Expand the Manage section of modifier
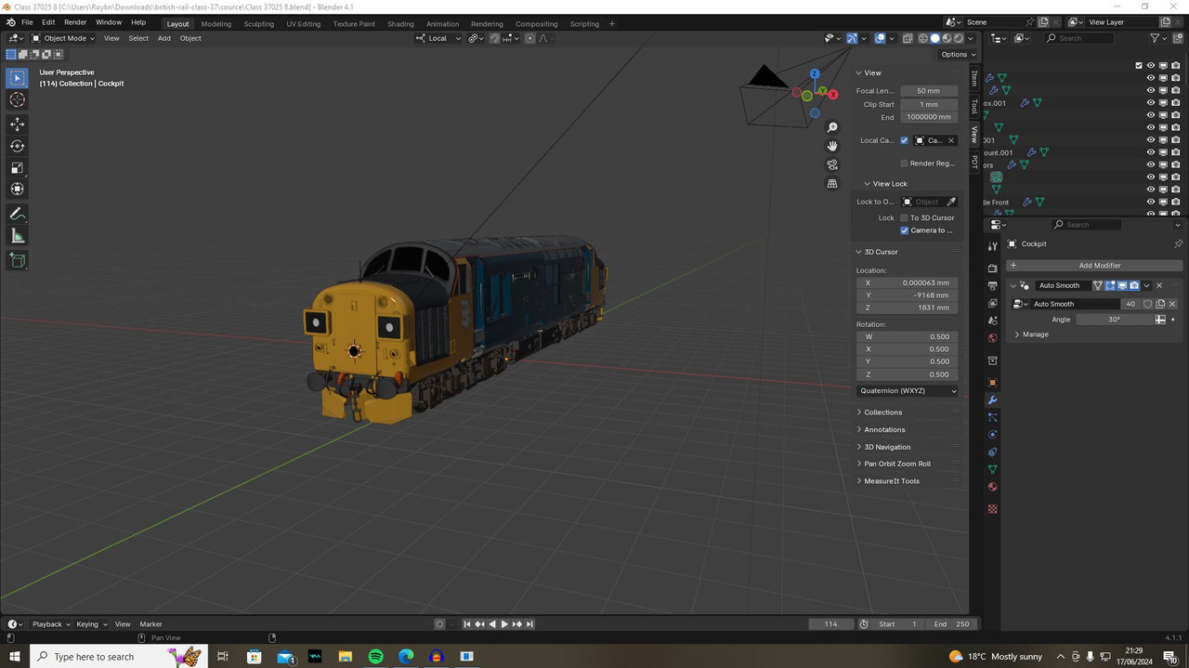 1035,334
